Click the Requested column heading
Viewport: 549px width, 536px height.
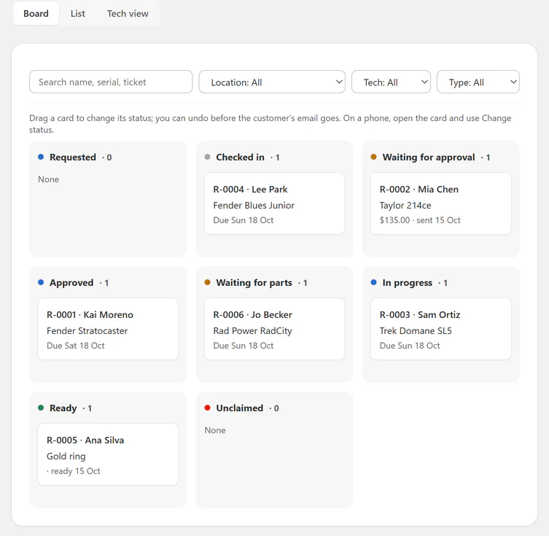pyautogui.click(x=73, y=158)
